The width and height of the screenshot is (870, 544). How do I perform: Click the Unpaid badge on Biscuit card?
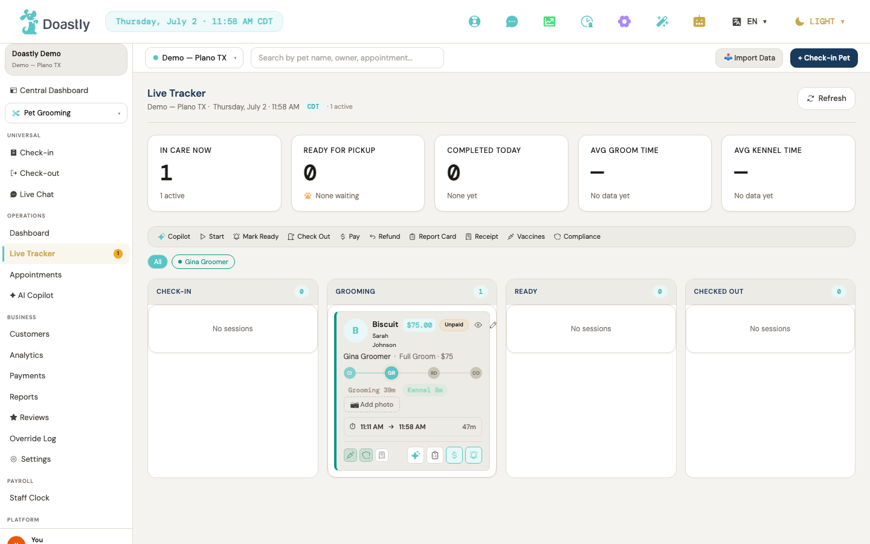pyautogui.click(x=454, y=325)
